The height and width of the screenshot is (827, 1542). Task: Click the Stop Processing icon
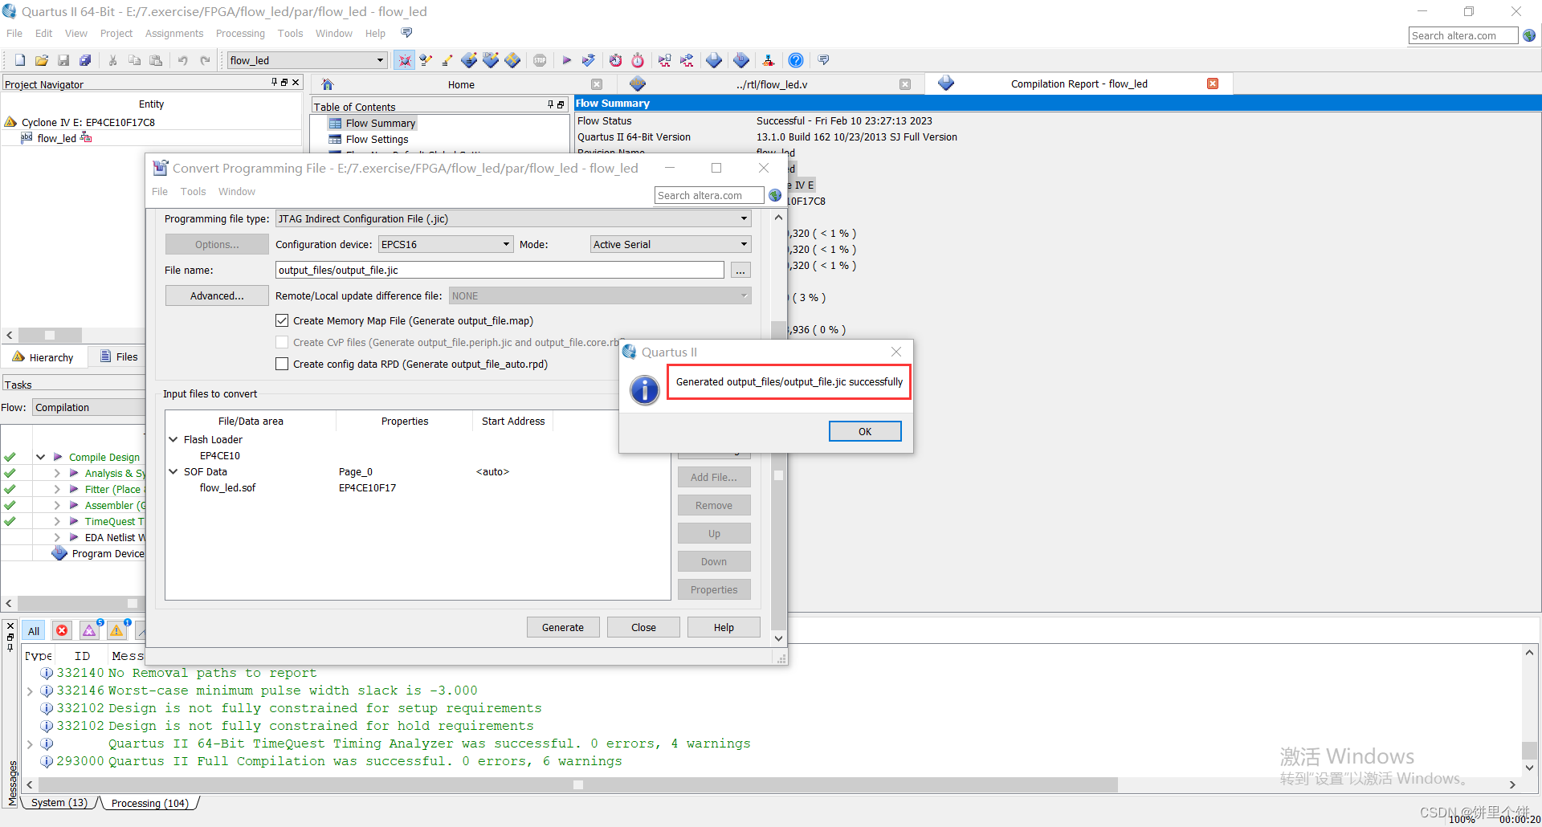coord(540,60)
